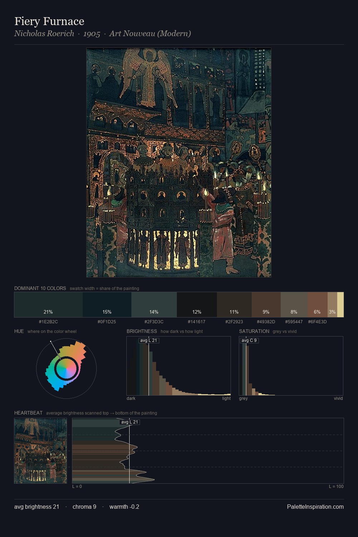Select the 11% dark brown swatch

(234, 305)
